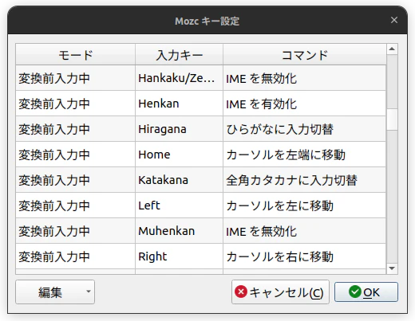Select the Left key cell
Image resolution: width=415 pixels, height=321 pixels.
point(179,206)
